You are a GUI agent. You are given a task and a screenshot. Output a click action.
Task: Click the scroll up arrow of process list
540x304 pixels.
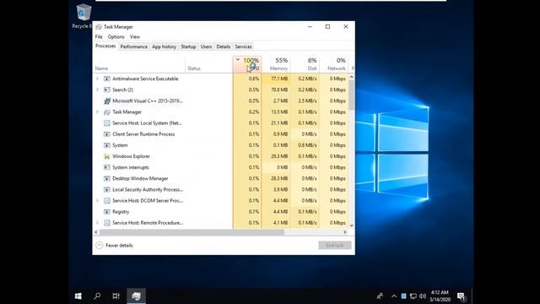point(351,77)
